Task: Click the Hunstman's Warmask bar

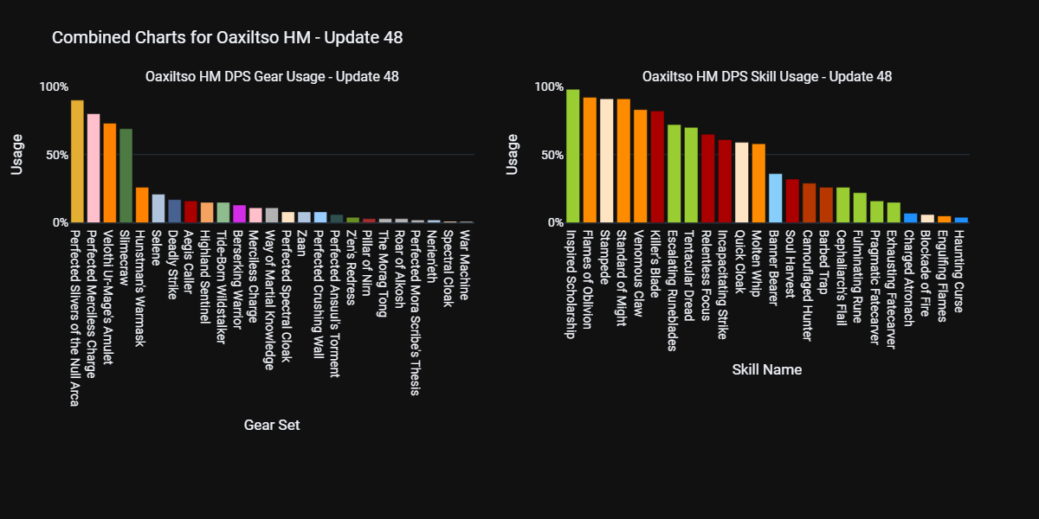Action: [142, 205]
